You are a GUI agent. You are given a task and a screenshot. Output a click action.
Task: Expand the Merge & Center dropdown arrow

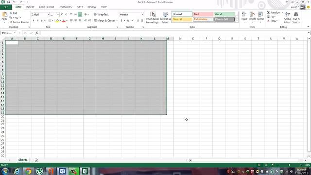coord(117,20)
